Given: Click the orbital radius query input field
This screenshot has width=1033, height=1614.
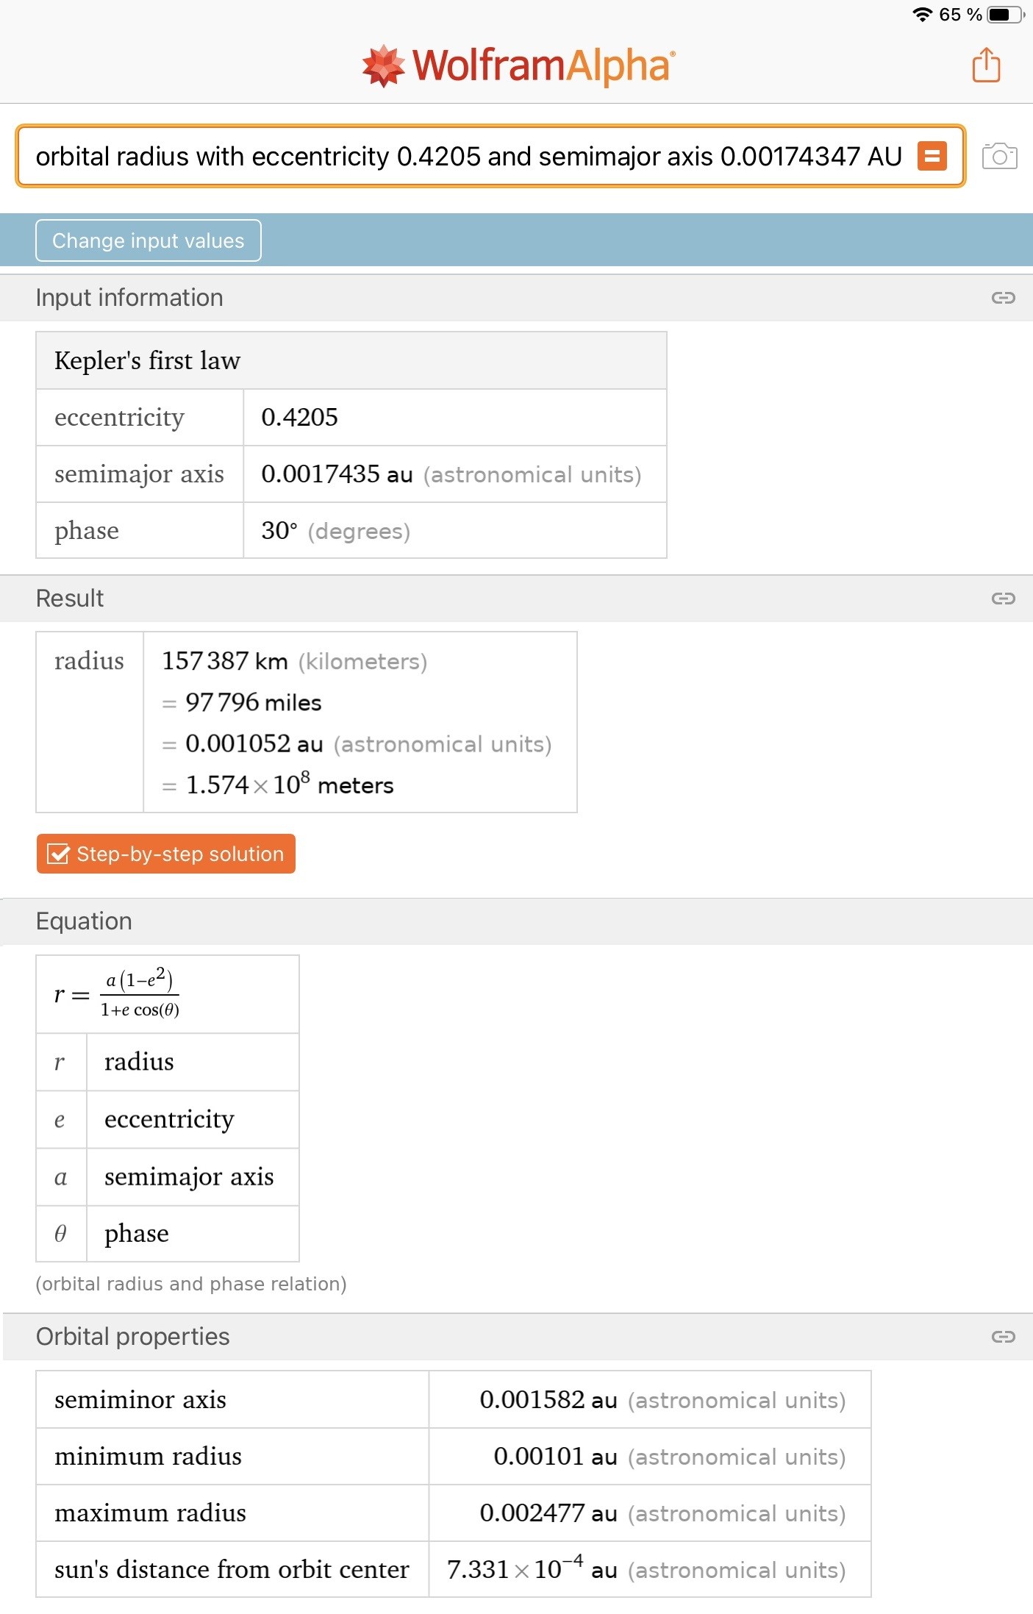Looking at the screenshot, I should tap(468, 156).
